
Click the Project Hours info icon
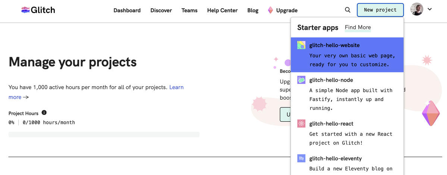tap(44, 113)
